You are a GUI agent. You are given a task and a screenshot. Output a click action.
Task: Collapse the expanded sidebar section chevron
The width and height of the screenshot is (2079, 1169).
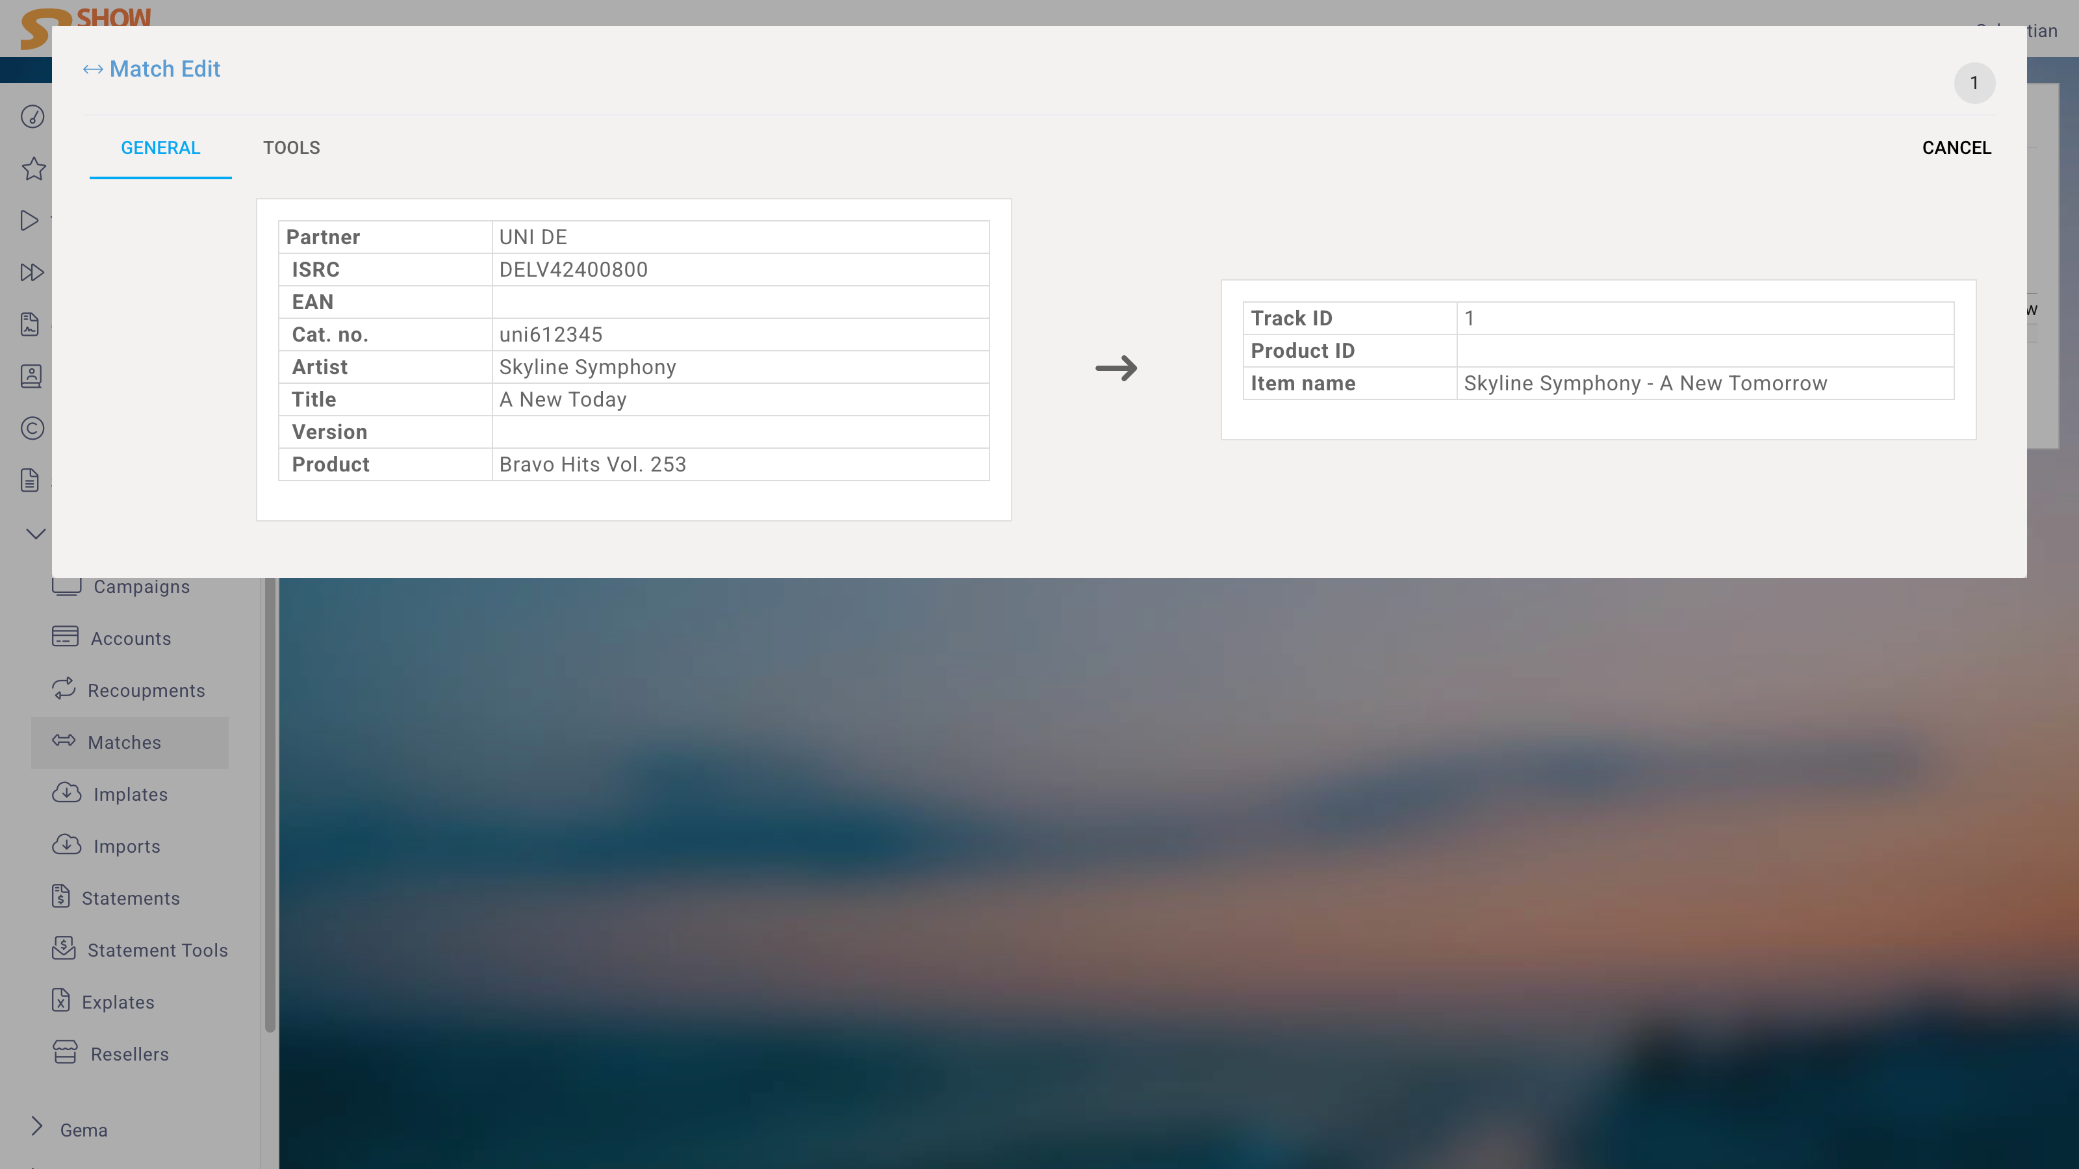click(36, 533)
